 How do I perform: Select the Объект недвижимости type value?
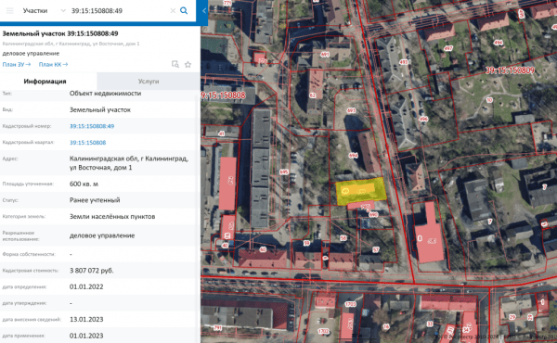coord(105,94)
